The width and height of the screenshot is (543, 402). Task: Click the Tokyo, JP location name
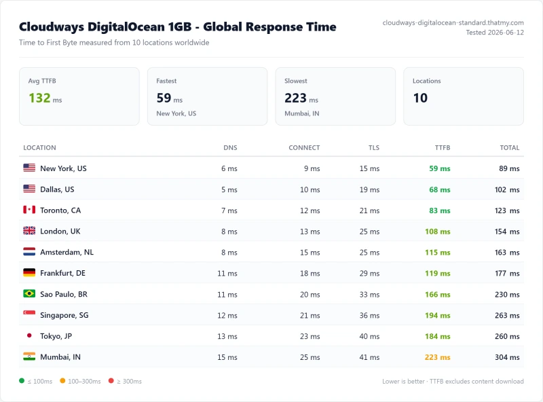56,336
